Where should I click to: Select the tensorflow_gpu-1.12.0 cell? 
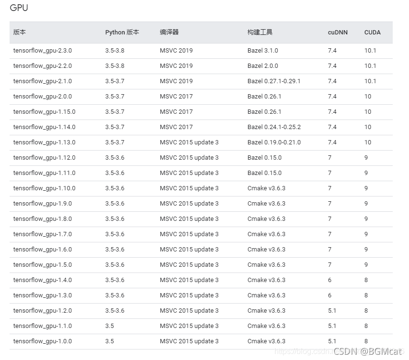pos(45,158)
